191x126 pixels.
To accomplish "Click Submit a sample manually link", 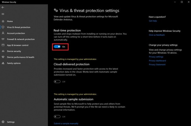I will coord(66,123).
